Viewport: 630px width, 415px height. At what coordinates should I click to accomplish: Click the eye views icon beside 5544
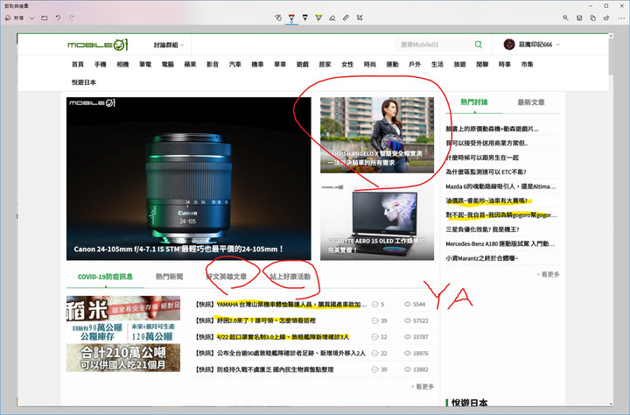click(408, 305)
